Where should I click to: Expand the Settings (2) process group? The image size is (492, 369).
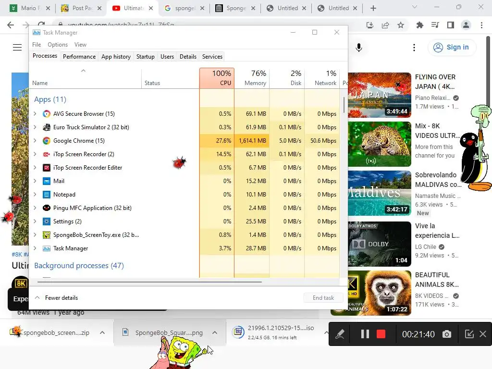point(35,221)
